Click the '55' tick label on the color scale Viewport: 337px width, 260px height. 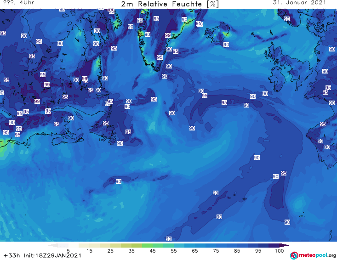click(x=174, y=251)
